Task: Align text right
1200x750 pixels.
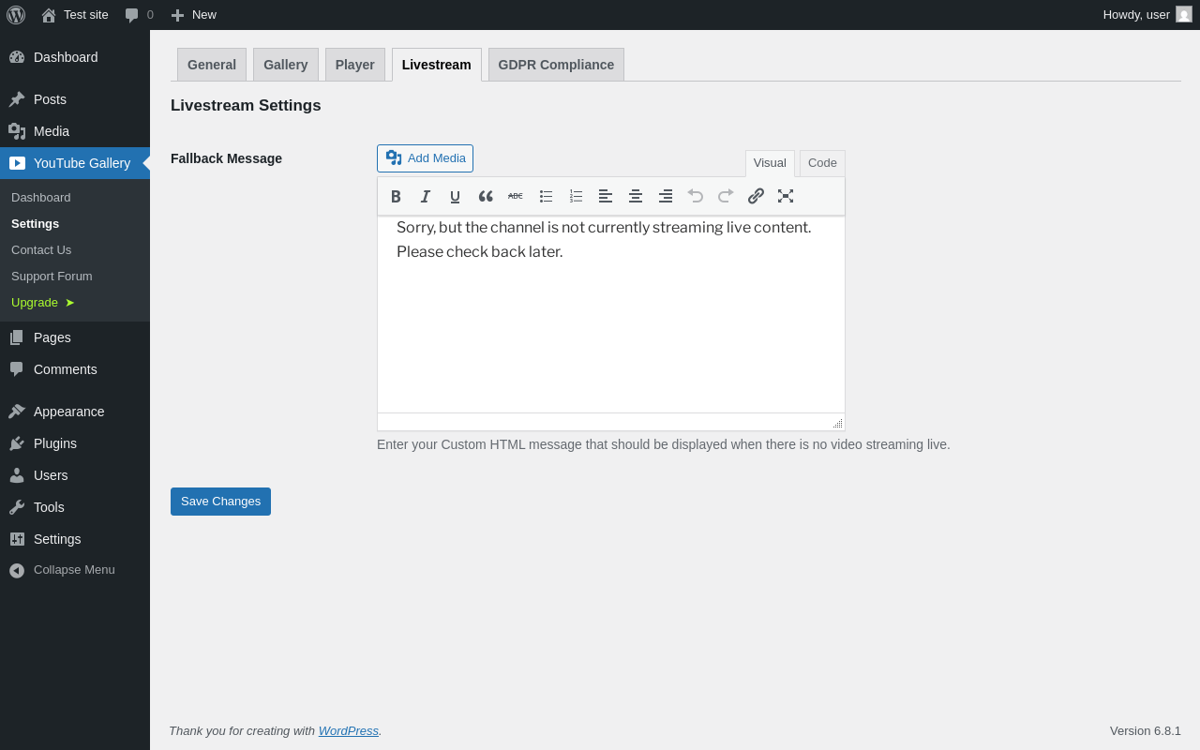Action: click(x=666, y=196)
